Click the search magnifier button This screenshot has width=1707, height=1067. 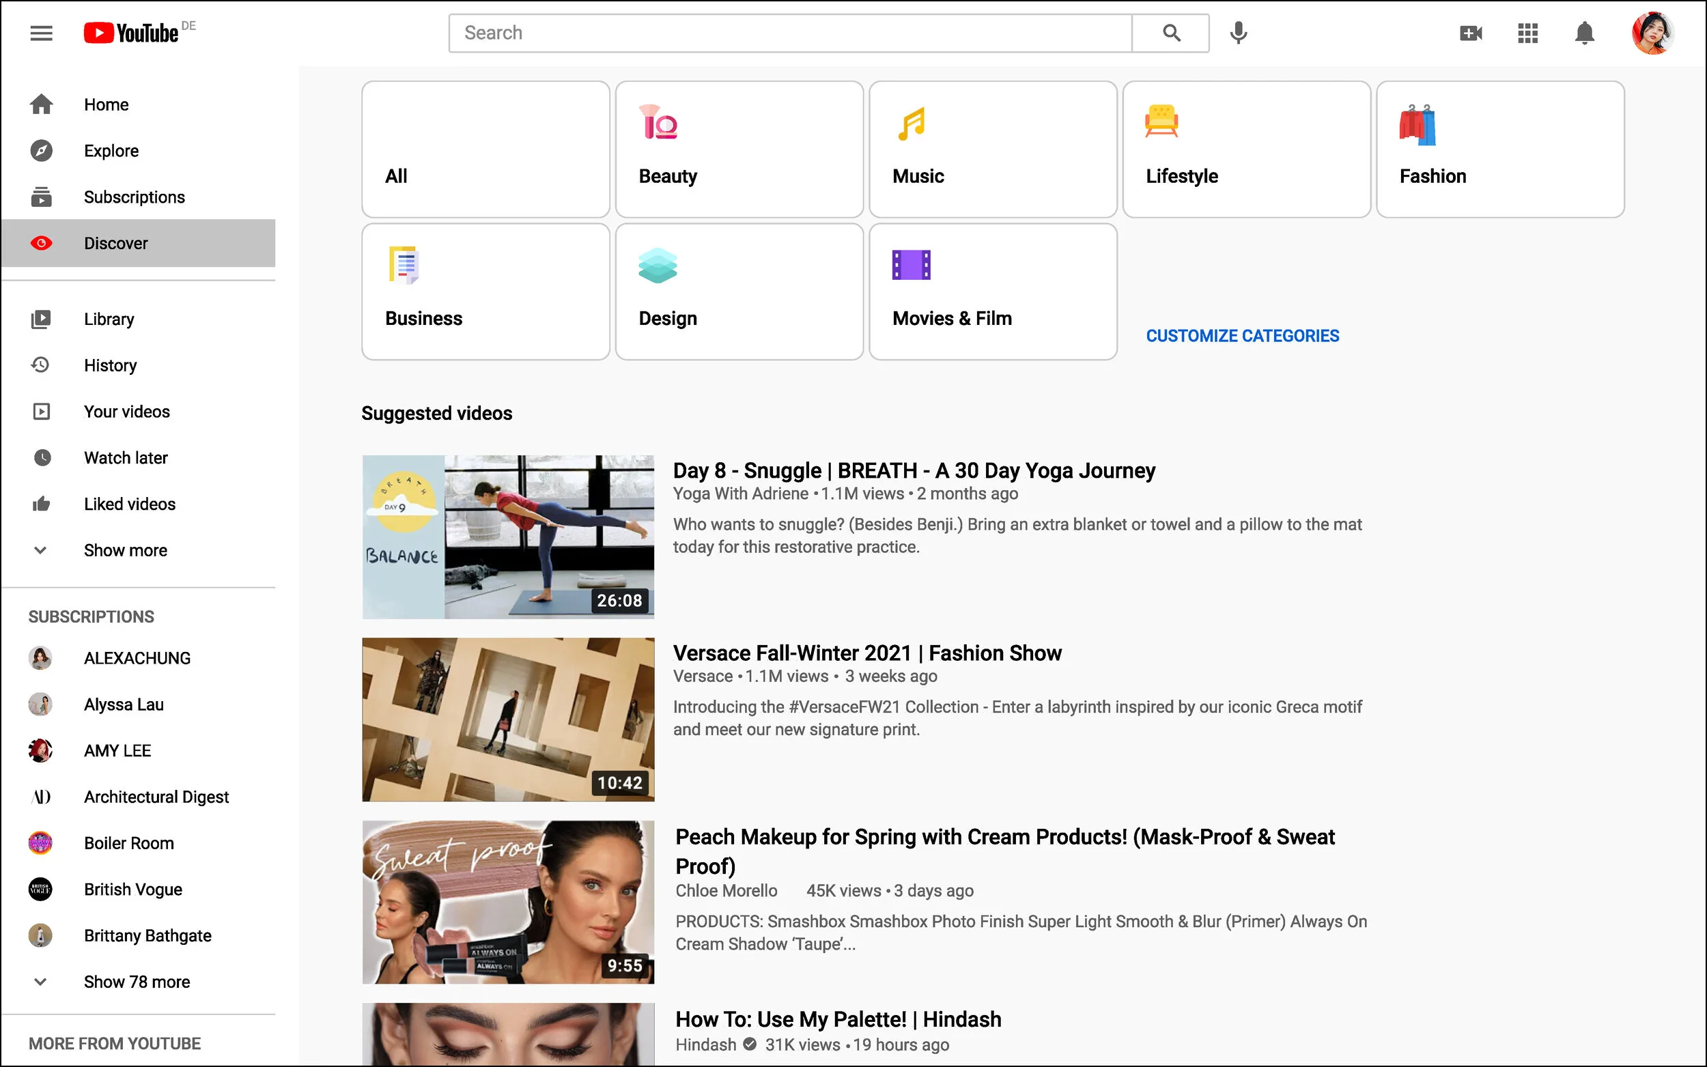1171,33
